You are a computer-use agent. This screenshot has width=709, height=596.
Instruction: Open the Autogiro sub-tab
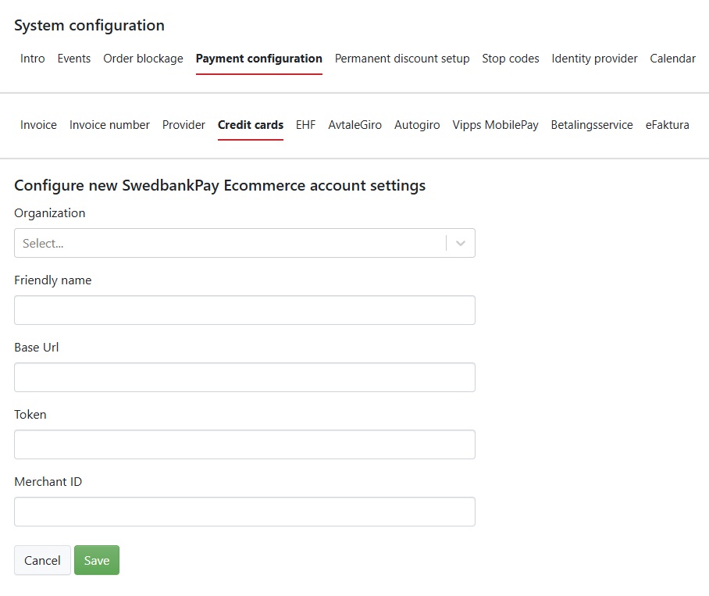417,125
